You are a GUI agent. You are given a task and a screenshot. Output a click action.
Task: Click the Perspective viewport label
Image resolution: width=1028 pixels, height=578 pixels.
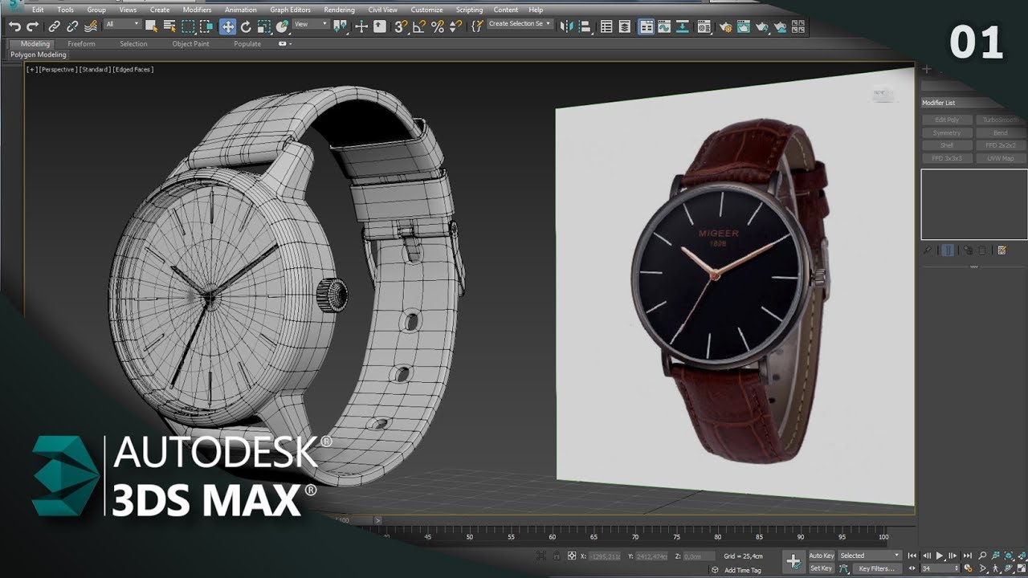59,70
